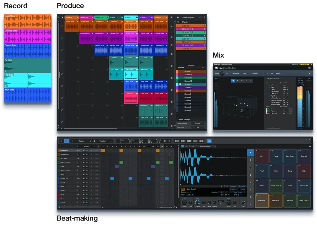
Task: Adjust the Volume knob in Dolby Atmos Renderer
Action: tap(222, 73)
